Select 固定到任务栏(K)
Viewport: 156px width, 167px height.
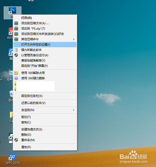tap(45, 96)
